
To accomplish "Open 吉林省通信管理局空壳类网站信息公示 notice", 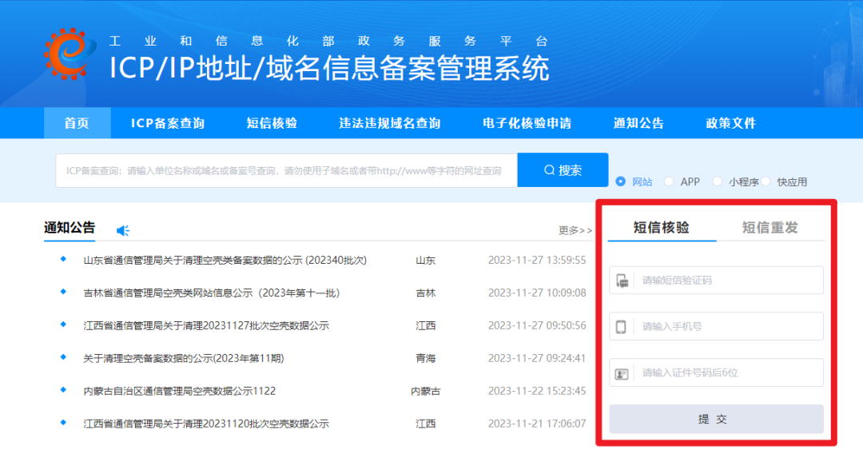I will (212, 293).
